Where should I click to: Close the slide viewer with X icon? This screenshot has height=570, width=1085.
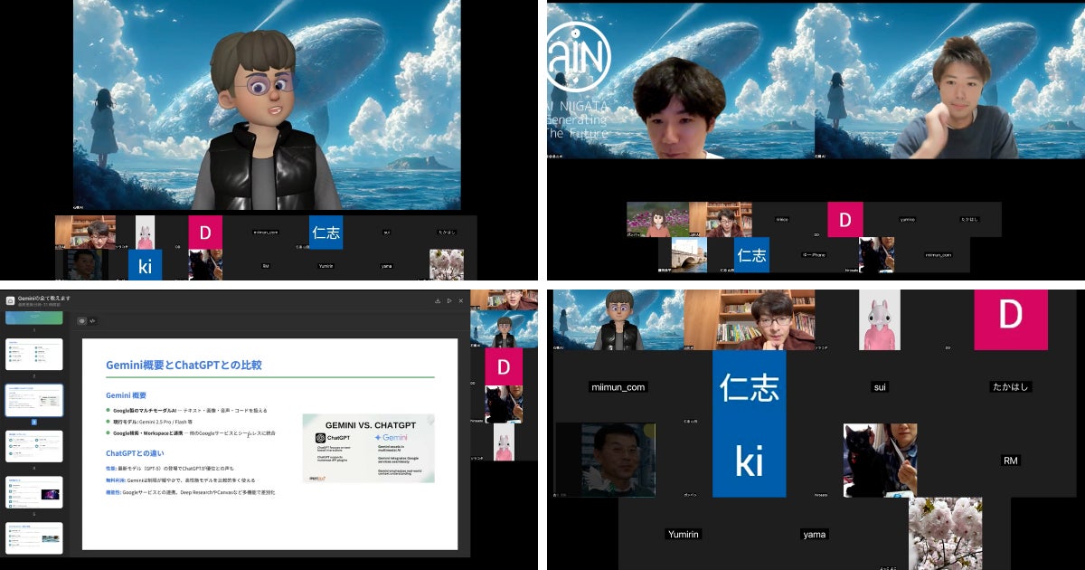point(461,300)
